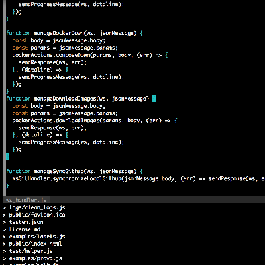265x265 pixels.
Task: Click the ws_handler.js status line label
Action: click(x=26, y=200)
